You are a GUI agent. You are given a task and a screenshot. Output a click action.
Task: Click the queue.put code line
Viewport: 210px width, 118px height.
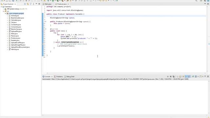click(69, 36)
